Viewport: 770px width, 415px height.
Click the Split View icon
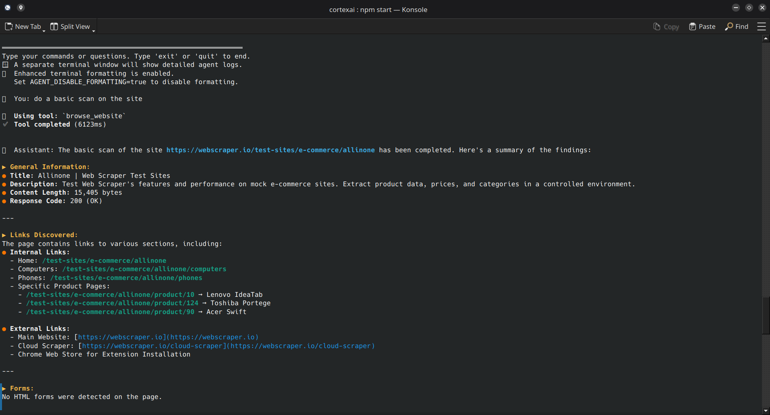tap(54, 26)
